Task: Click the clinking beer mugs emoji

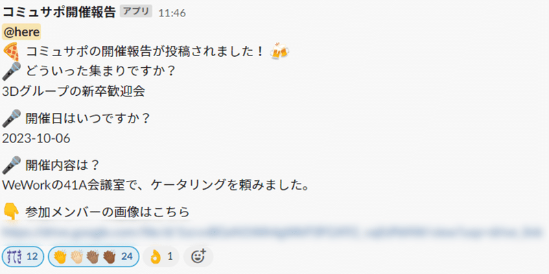Action: [x=279, y=52]
